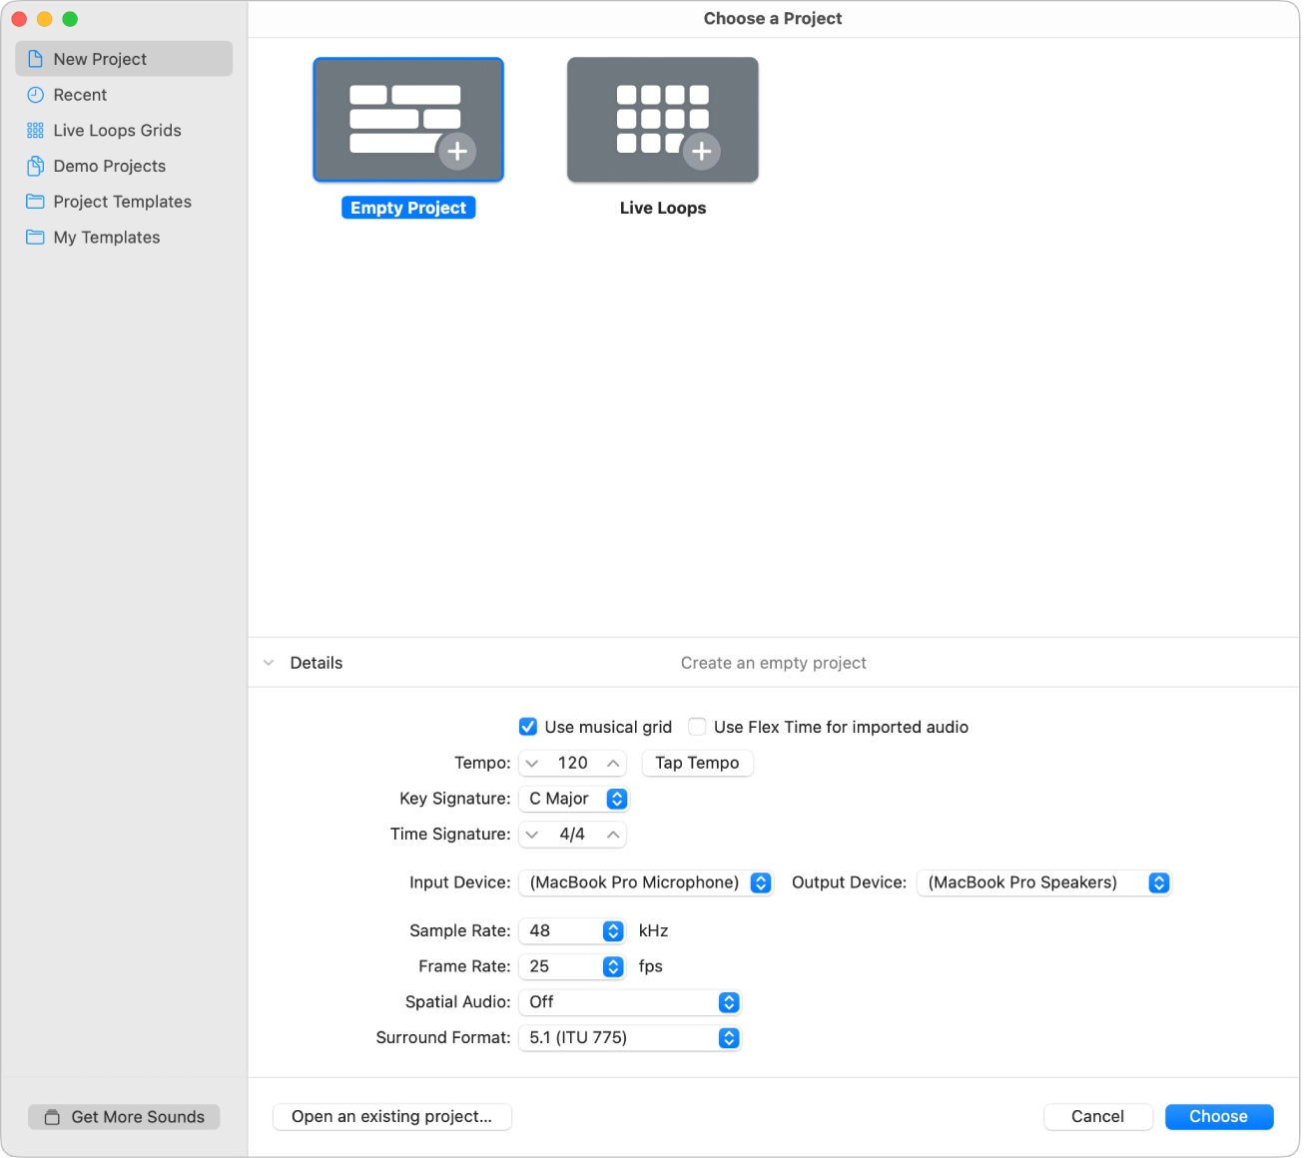Click Get More Sounds button

point(124,1117)
